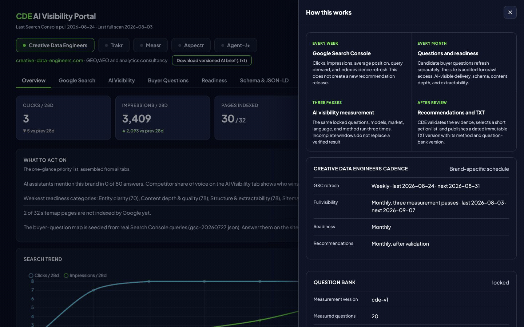Viewport: 524px width, 327px height.
Task: Click the Search Trend heading
Action: click(x=43, y=259)
